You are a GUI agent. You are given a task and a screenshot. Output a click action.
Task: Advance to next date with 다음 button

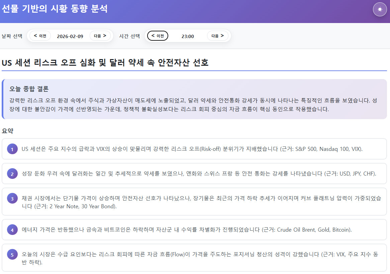pyautogui.click(x=100, y=36)
